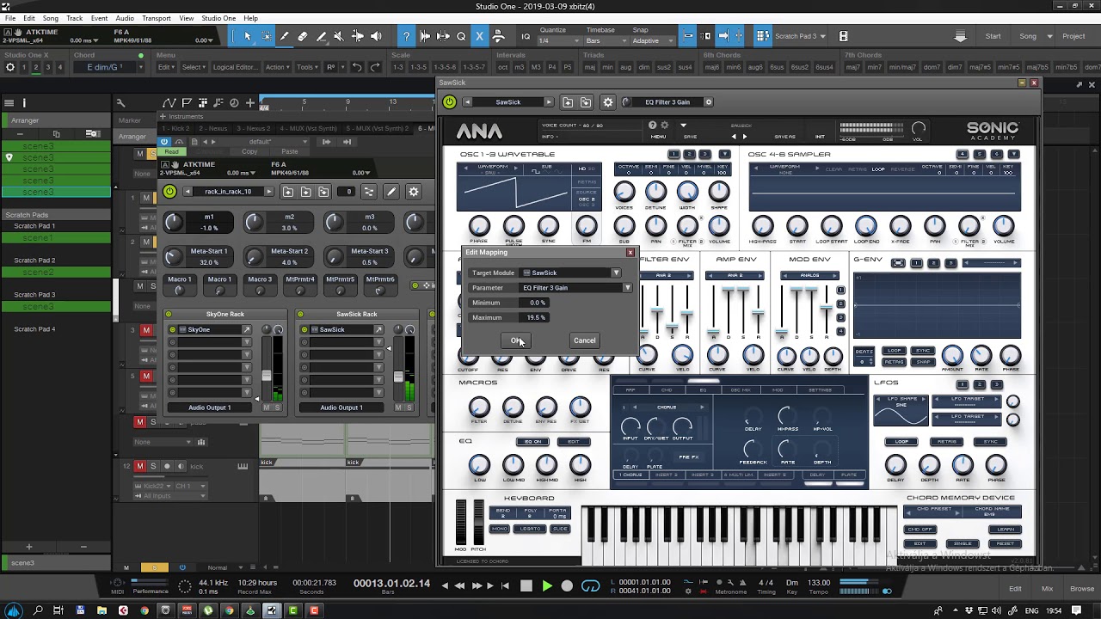Toggle rack_in_rack_10 power button
The height and width of the screenshot is (619, 1101).
tap(169, 192)
